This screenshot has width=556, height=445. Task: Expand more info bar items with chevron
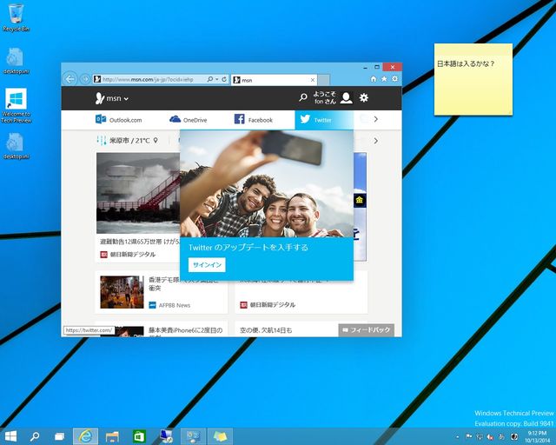tap(376, 141)
